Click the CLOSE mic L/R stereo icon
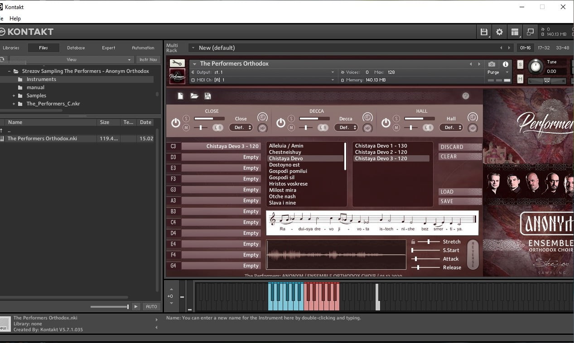The height and width of the screenshot is (343, 574). pos(218,128)
